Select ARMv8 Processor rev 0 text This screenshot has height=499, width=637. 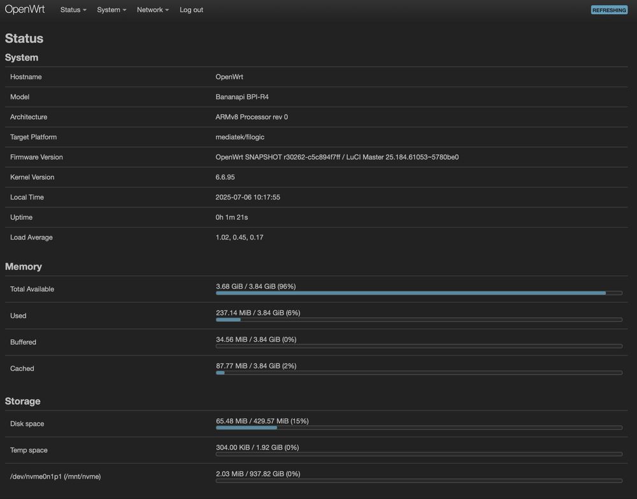[x=252, y=117]
